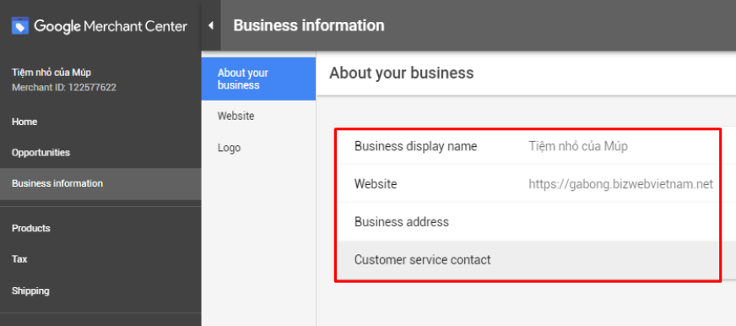Click the Merchant ID 122577622 text
Screen dimensions: 736x326
tap(64, 87)
